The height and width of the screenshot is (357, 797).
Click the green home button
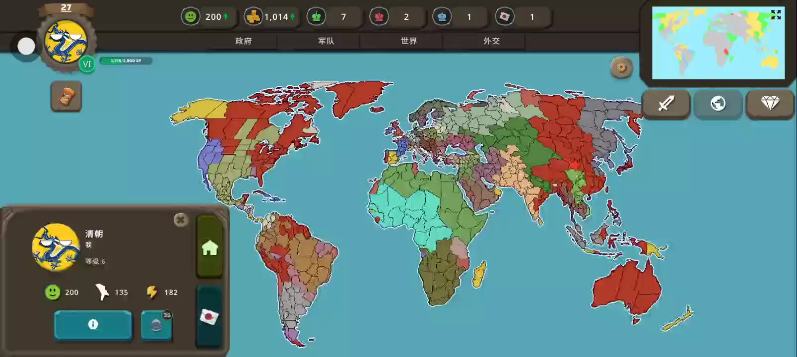click(209, 247)
